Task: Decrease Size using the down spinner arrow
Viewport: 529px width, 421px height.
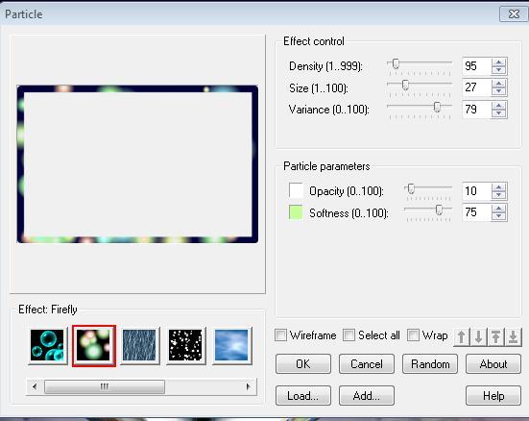Action: (499, 91)
